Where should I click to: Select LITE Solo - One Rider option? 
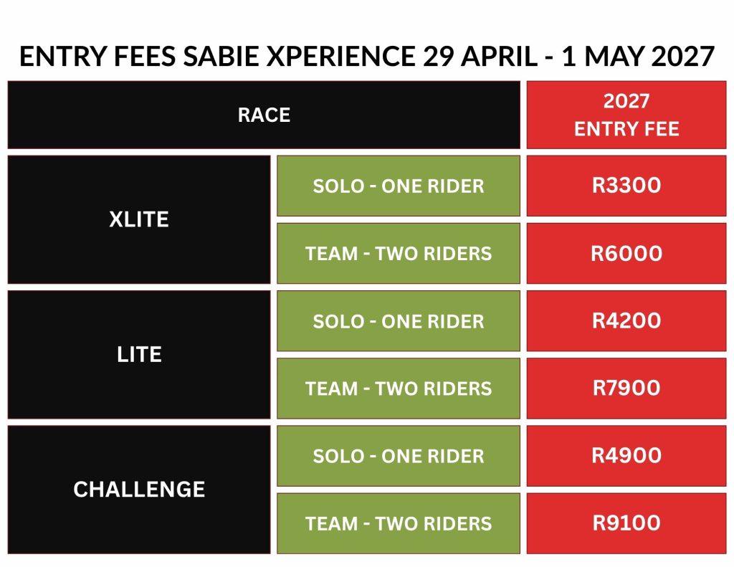pos(399,320)
